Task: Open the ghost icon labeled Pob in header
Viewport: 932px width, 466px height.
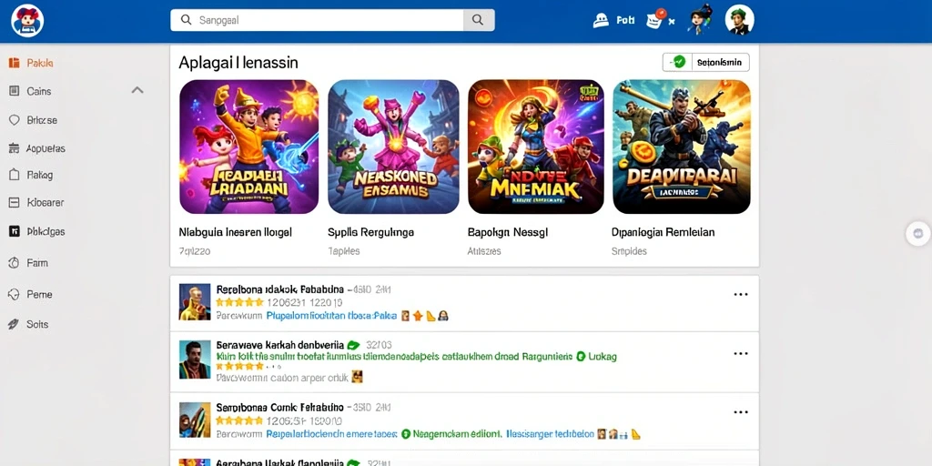Action: (601, 21)
